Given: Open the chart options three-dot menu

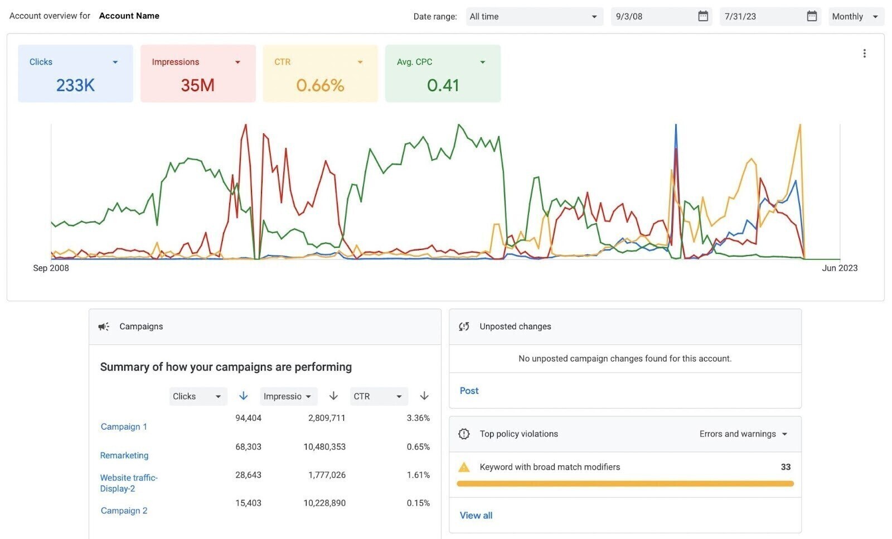Looking at the screenshot, I should (864, 53).
